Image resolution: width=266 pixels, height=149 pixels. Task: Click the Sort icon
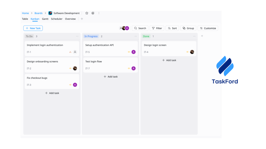click(x=169, y=28)
